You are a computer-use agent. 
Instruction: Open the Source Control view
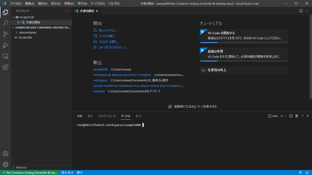point(5,34)
